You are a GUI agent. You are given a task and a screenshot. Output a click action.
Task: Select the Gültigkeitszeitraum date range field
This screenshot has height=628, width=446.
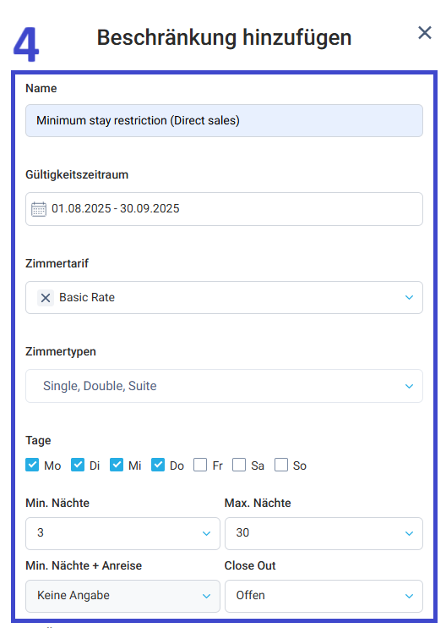[x=224, y=209]
